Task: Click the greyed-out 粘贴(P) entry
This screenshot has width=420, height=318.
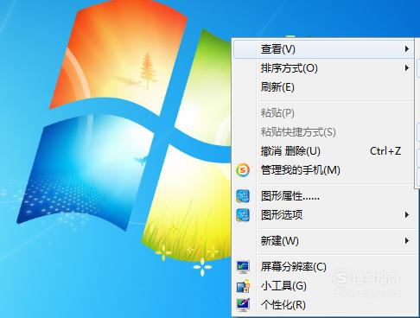Action: tap(324, 112)
